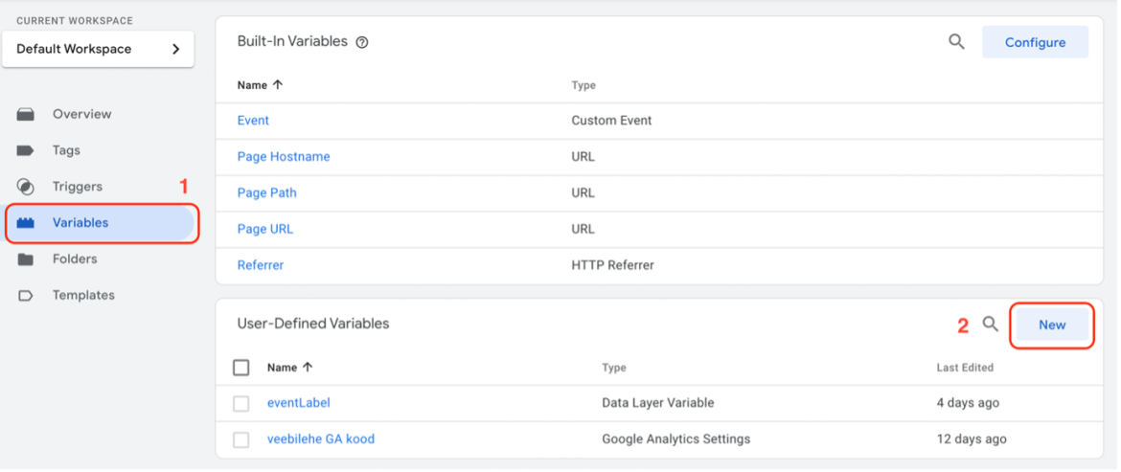Open the Page URL variable
1121x472 pixels.
pyautogui.click(x=265, y=229)
